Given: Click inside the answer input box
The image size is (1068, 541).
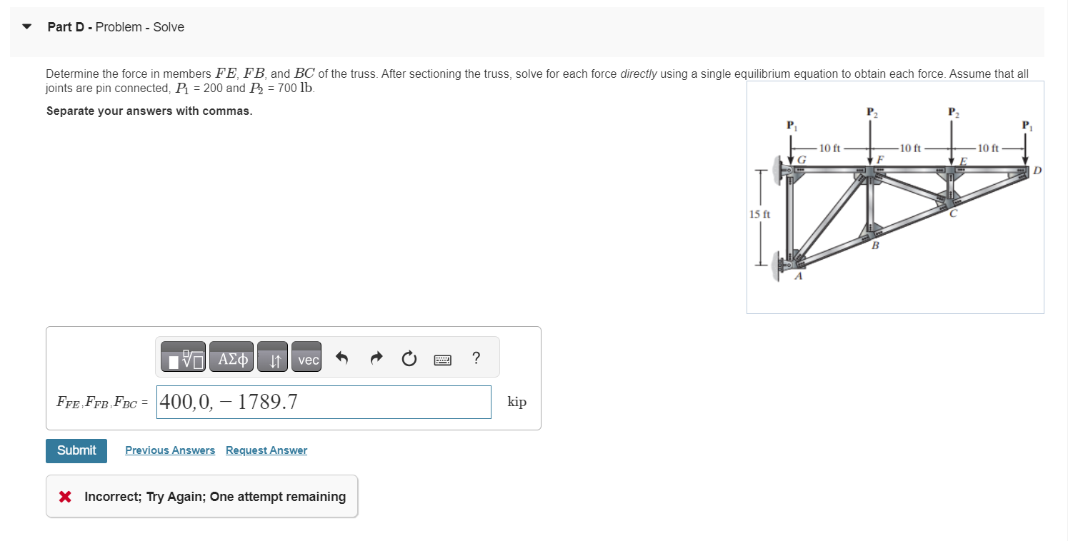Looking at the screenshot, I should click(x=323, y=401).
